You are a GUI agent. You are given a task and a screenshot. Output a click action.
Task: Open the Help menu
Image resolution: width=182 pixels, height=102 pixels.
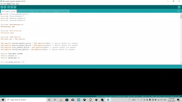(17, 4)
